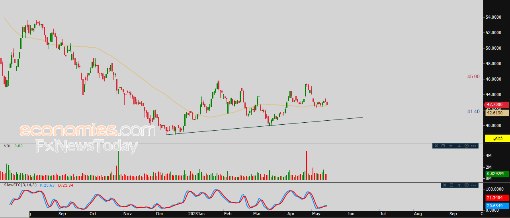510x218 pixels.
Task: Click the 42.6130 moving average price tag
Action: (497, 113)
